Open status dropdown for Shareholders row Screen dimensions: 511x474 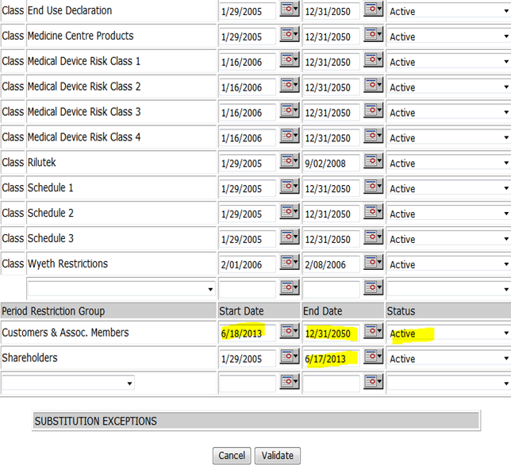449,358
